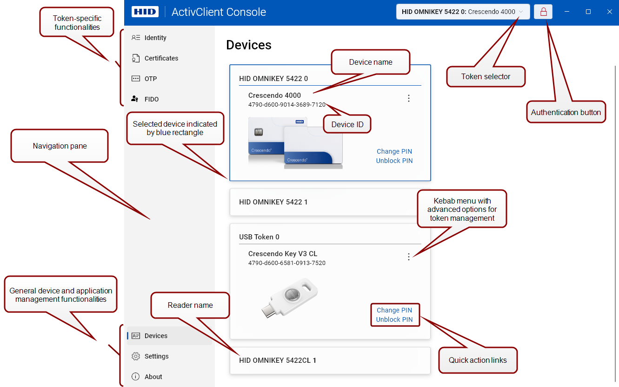Image resolution: width=619 pixels, height=387 pixels.
Task: Maximize the ActivClient Console window
Action: point(588,12)
